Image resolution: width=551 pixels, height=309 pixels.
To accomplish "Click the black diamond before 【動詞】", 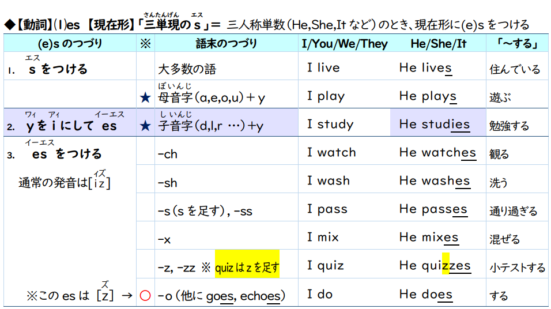I will 9,25.
